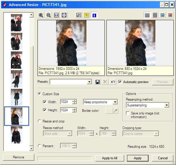Select top thumbnail of two women
The height and width of the screenshot is (165, 176).
coord(16,23)
